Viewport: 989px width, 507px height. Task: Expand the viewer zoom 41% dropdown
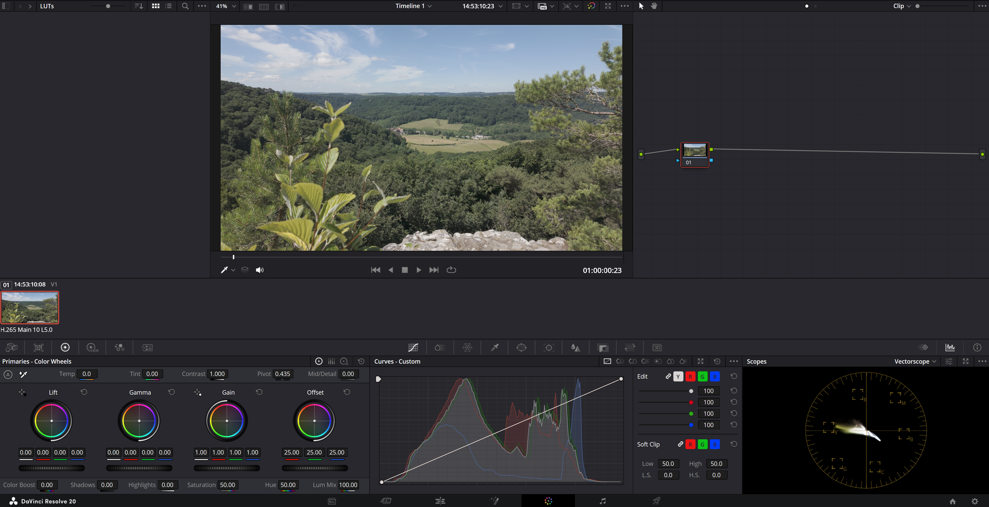[x=226, y=6]
